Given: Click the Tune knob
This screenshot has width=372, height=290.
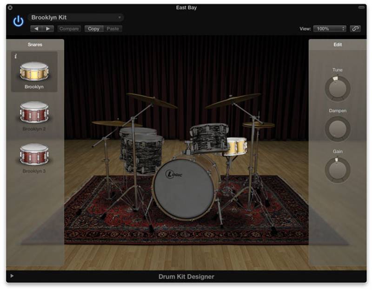Looking at the screenshot, I should pyautogui.click(x=337, y=89).
